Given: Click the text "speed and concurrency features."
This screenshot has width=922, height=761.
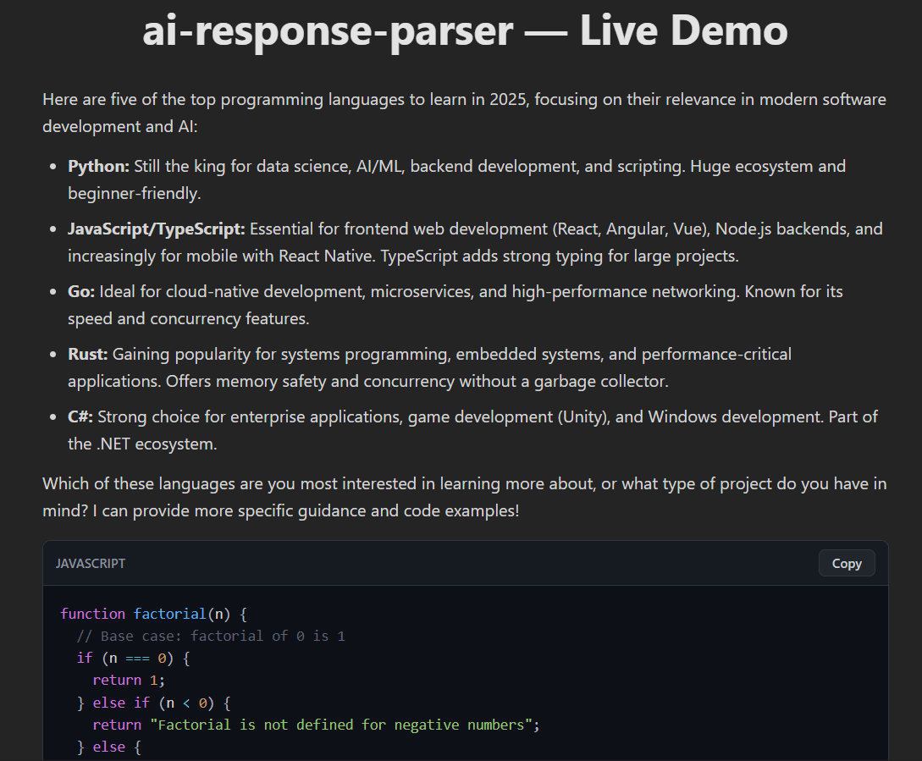Looking at the screenshot, I should (x=188, y=319).
